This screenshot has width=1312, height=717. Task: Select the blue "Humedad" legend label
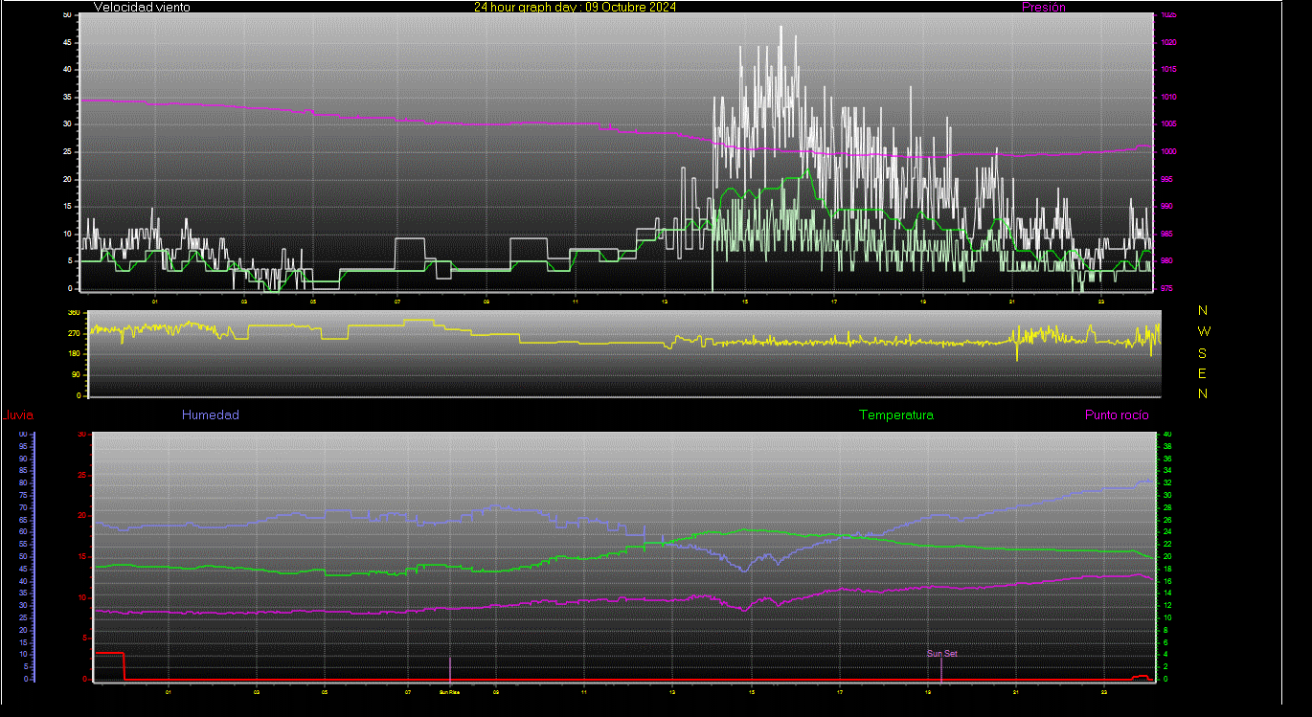(210, 415)
